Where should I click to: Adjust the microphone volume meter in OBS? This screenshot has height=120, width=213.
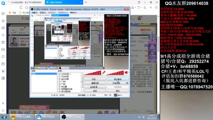pos(93,73)
